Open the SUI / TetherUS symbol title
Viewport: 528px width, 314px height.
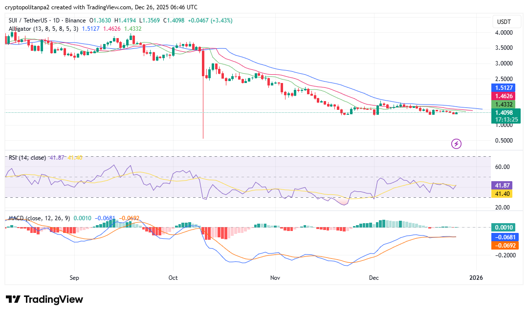coord(47,21)
